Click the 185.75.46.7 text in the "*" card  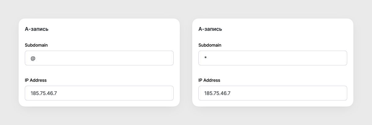217,93
